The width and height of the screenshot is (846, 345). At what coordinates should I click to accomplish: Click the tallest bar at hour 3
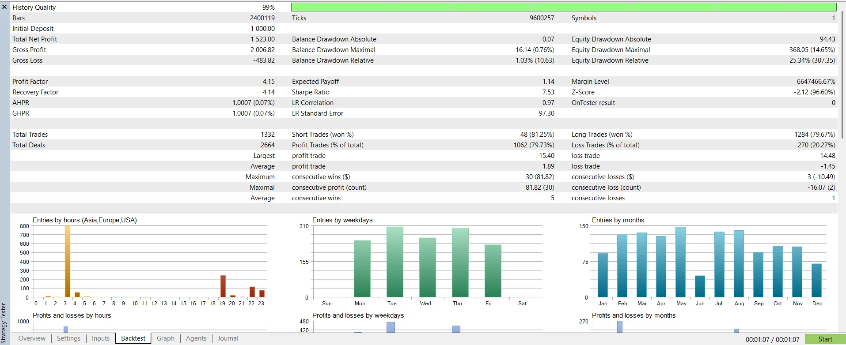[x=68, y=262]
